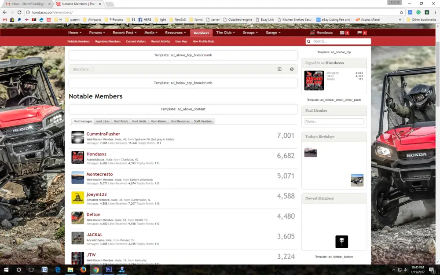Open the Access cPanel bookmark
Viewport: 440px width, 275px height.
(367, 20)
